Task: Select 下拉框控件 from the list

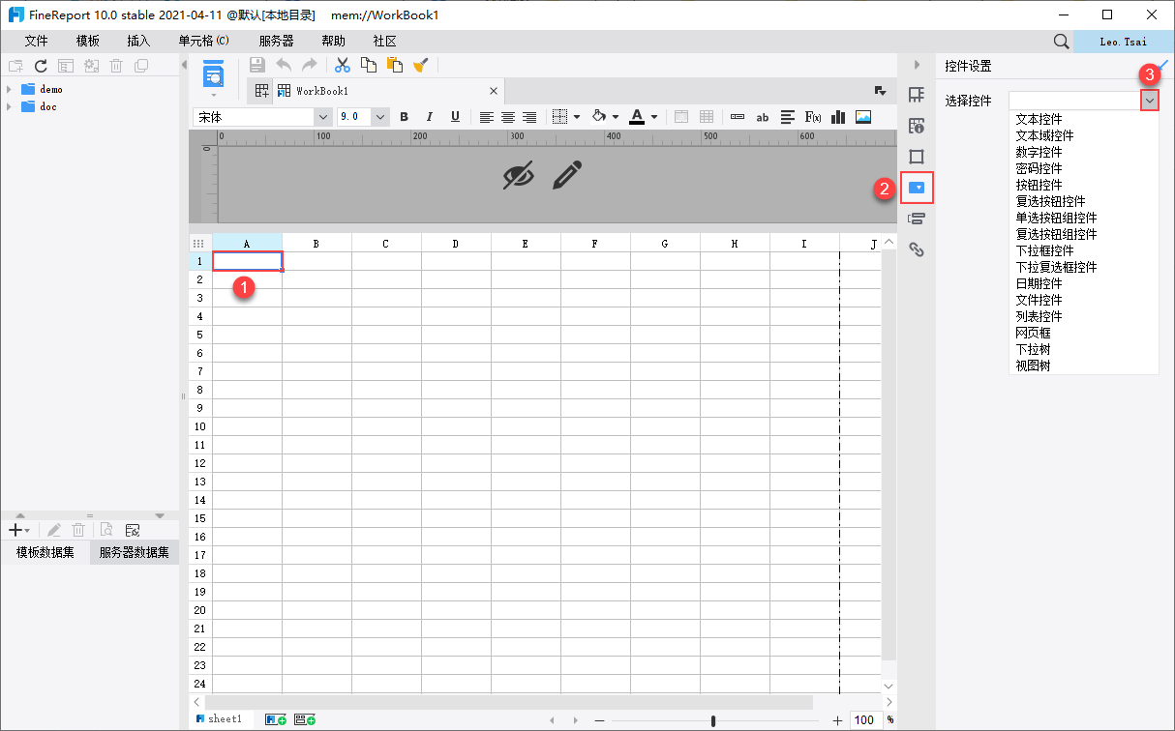Action: coord(1044,250)
